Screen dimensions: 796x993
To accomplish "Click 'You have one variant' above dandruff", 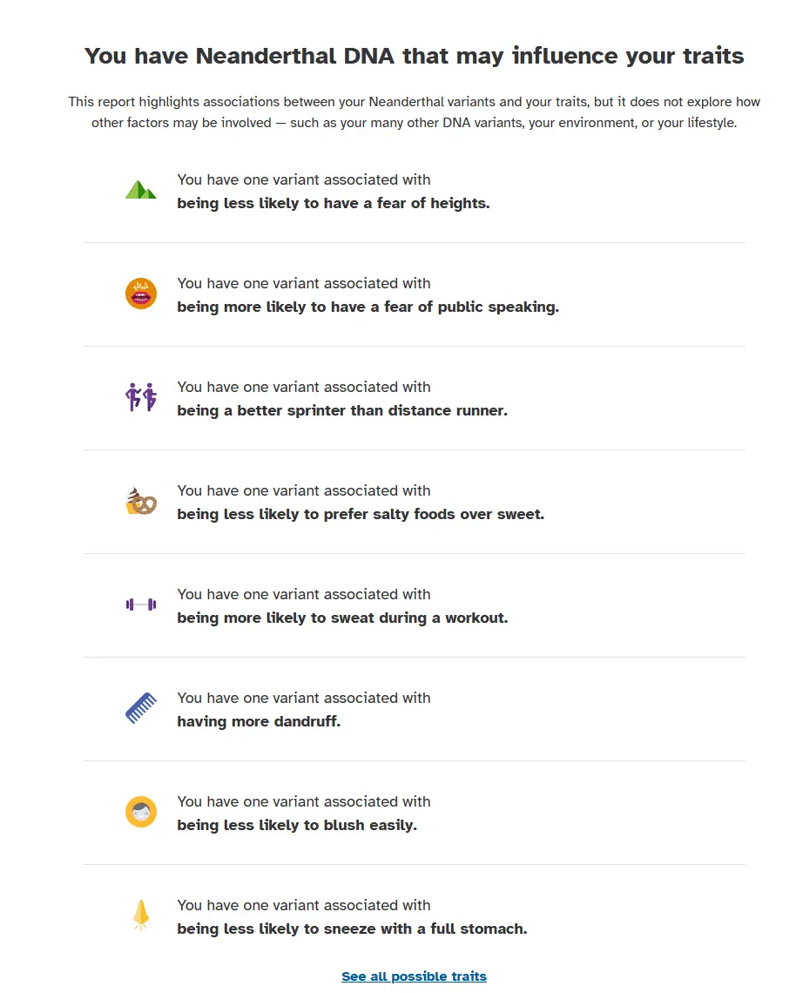I will [304, 698].
